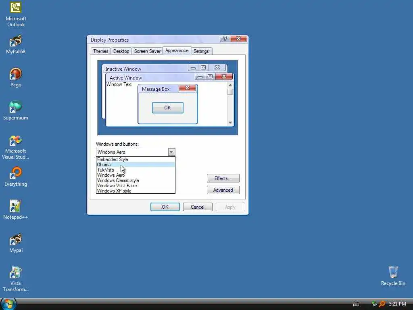The height and width of the screenshot is (310, 413).
Task: Click the "Window Text" label in preview
Action: 119,84
